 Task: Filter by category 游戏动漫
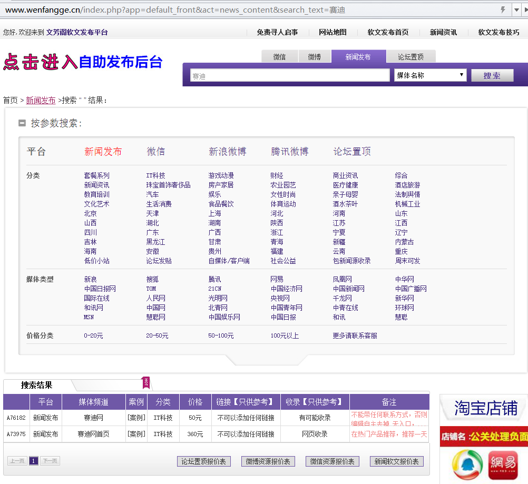coord(221,175)
